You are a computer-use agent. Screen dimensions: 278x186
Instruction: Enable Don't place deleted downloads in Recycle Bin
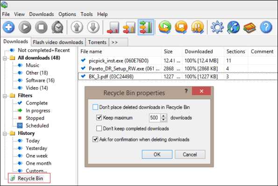[x=95, y=107]
